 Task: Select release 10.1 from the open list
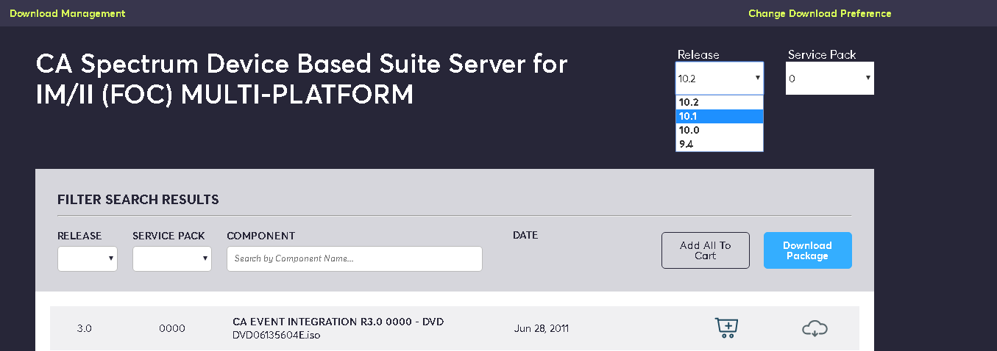click(x=719, y=116)
